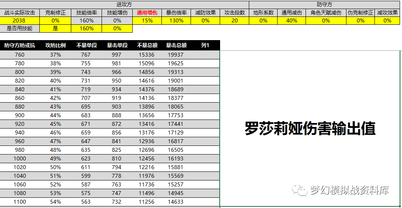Select the cell showing 731
Viewport: 402px width, 208px height.
[x=85, y=81]
